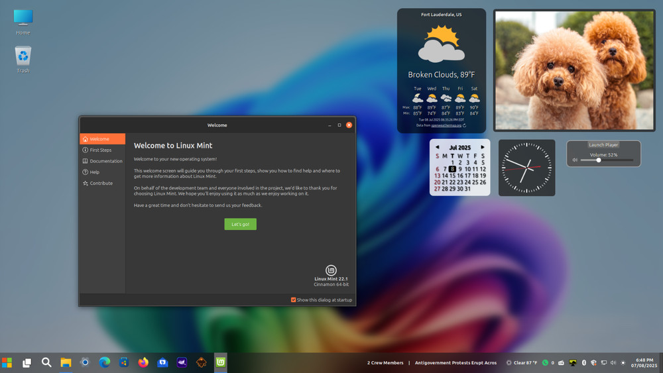Open the sound volume tray icon
Image resolution: width=663 pixels, height=373 pixels.
coord(613,362)
